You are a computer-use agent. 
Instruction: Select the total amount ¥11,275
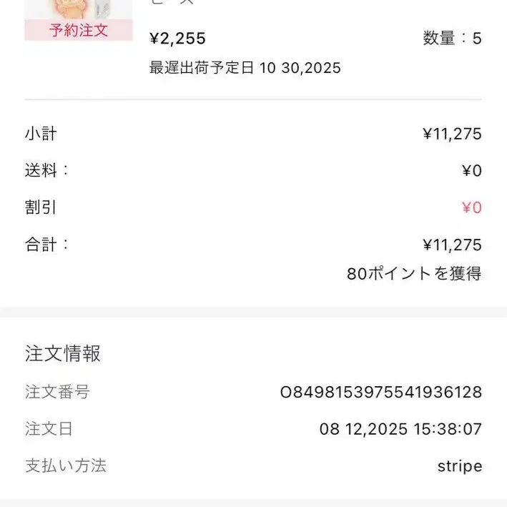452,245
